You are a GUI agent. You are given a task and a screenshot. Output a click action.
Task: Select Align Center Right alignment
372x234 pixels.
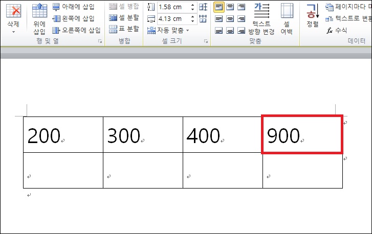click(242, 19)
